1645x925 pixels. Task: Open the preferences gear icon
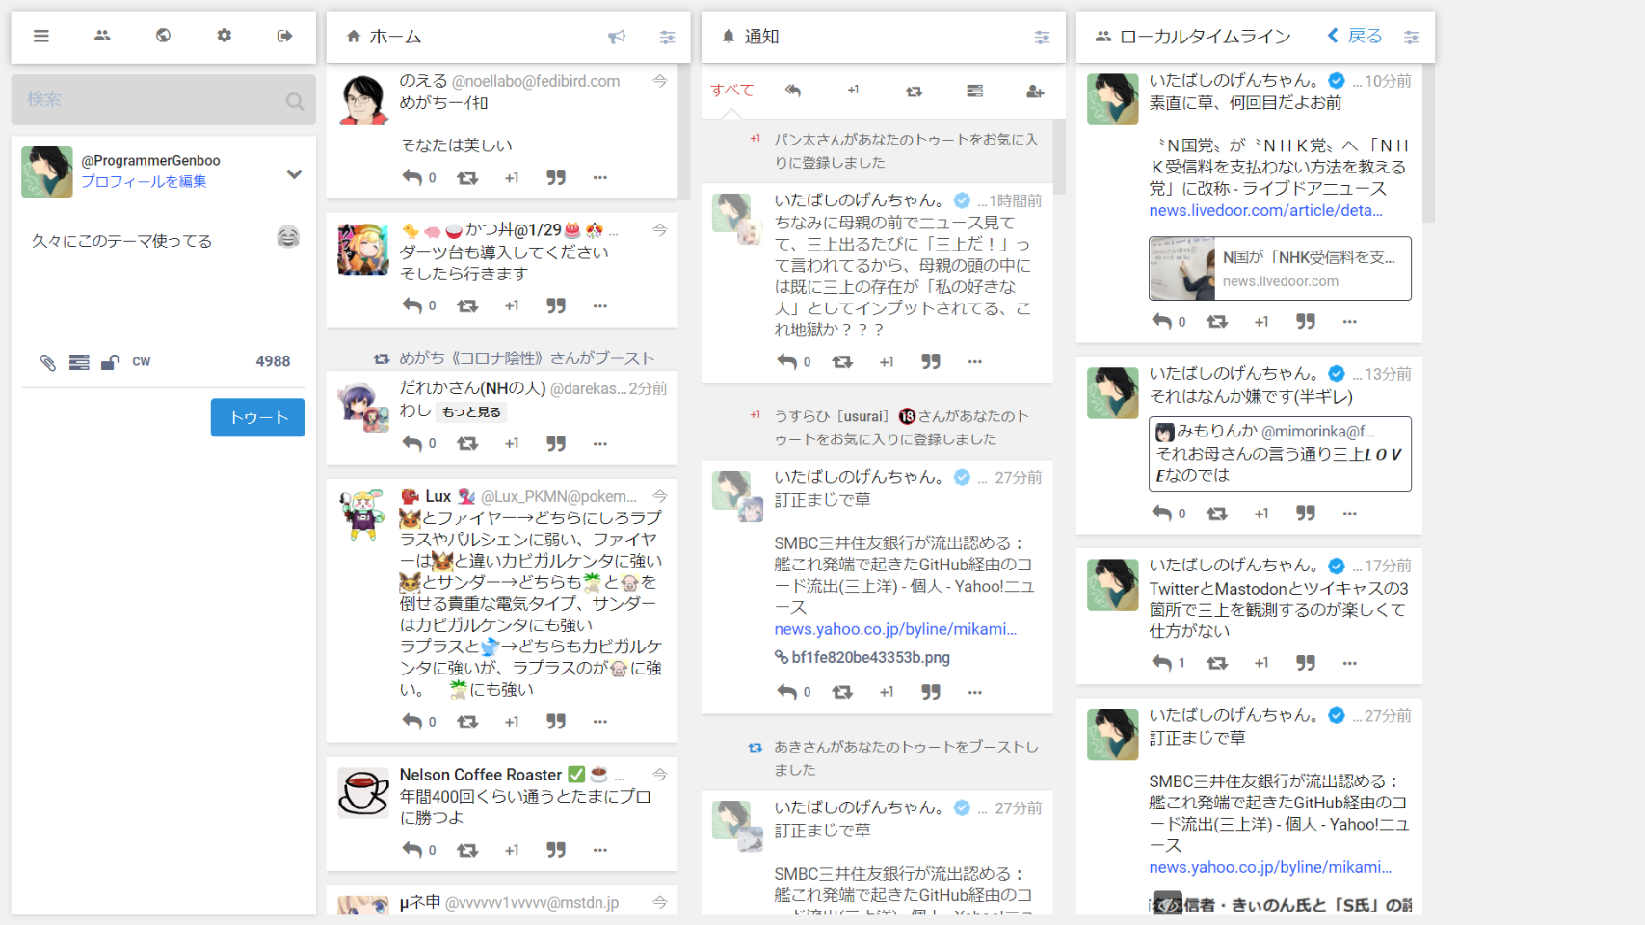point(224,36)
